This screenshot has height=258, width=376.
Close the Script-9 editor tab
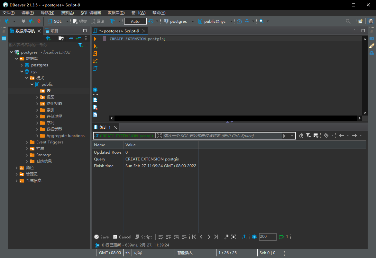[x=144, y=31]
